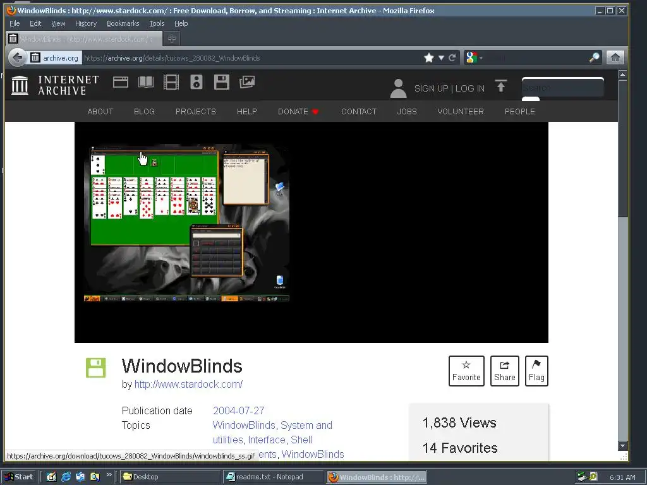Click the archive.org site identity icon
647x485 pixels.
tap(54, 57)
